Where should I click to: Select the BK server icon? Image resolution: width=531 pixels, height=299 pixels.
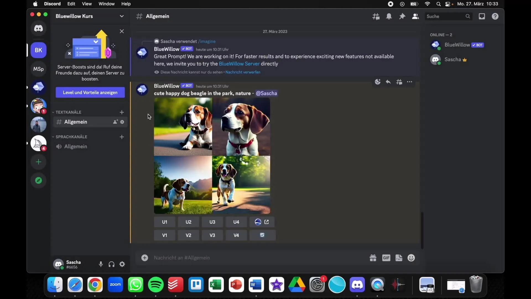(38, 50)
